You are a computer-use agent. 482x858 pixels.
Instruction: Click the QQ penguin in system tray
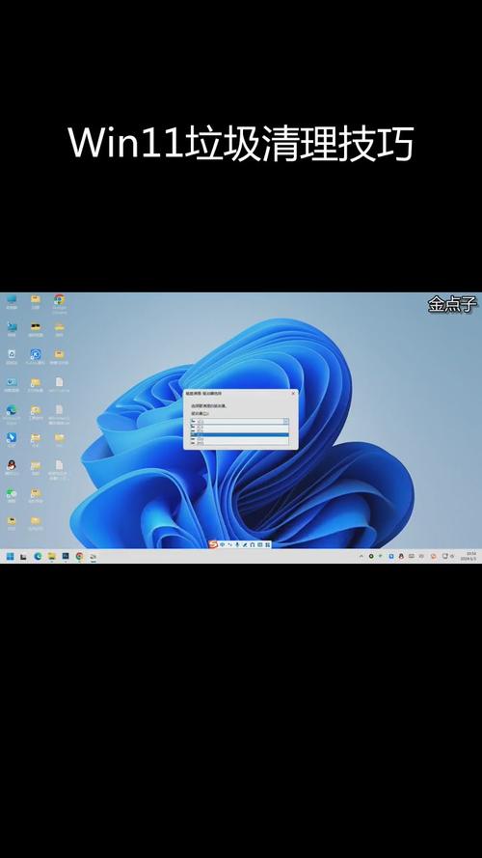tap(401, 557)
